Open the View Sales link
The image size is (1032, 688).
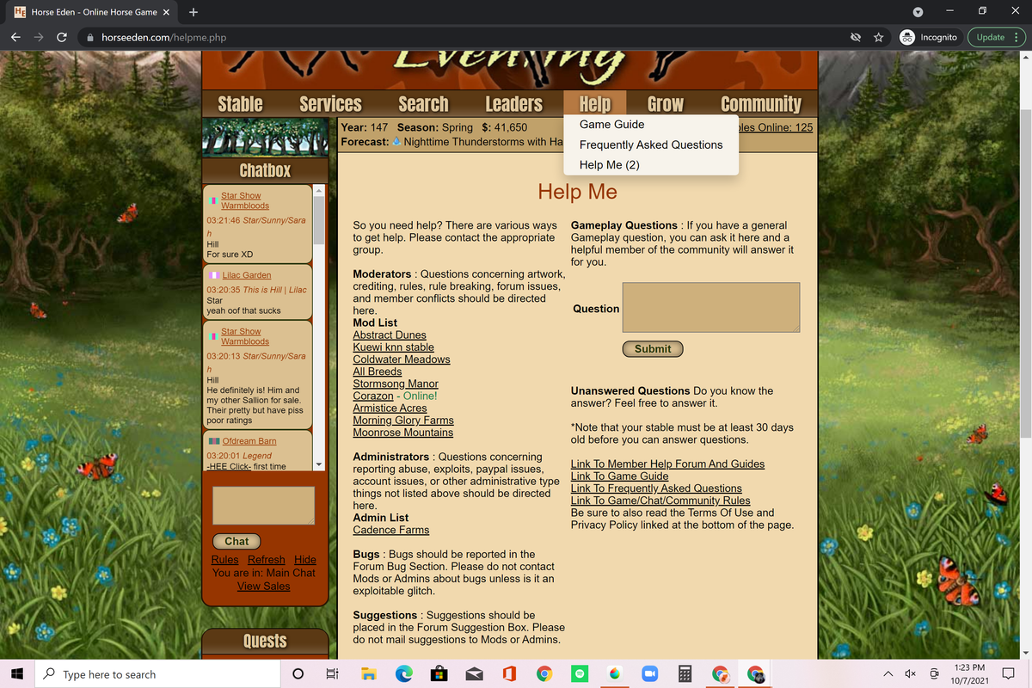click(x=264, y=587)
